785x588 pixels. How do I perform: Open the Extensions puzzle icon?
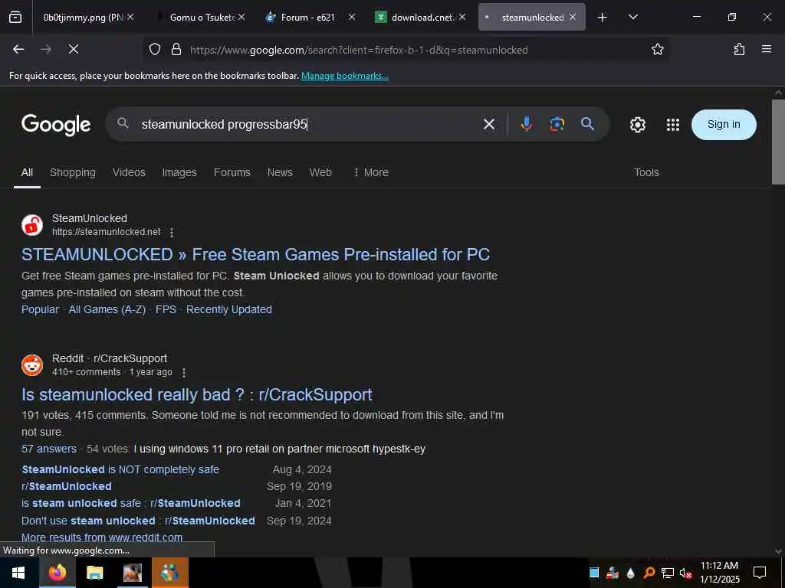(x=739, y=49)
